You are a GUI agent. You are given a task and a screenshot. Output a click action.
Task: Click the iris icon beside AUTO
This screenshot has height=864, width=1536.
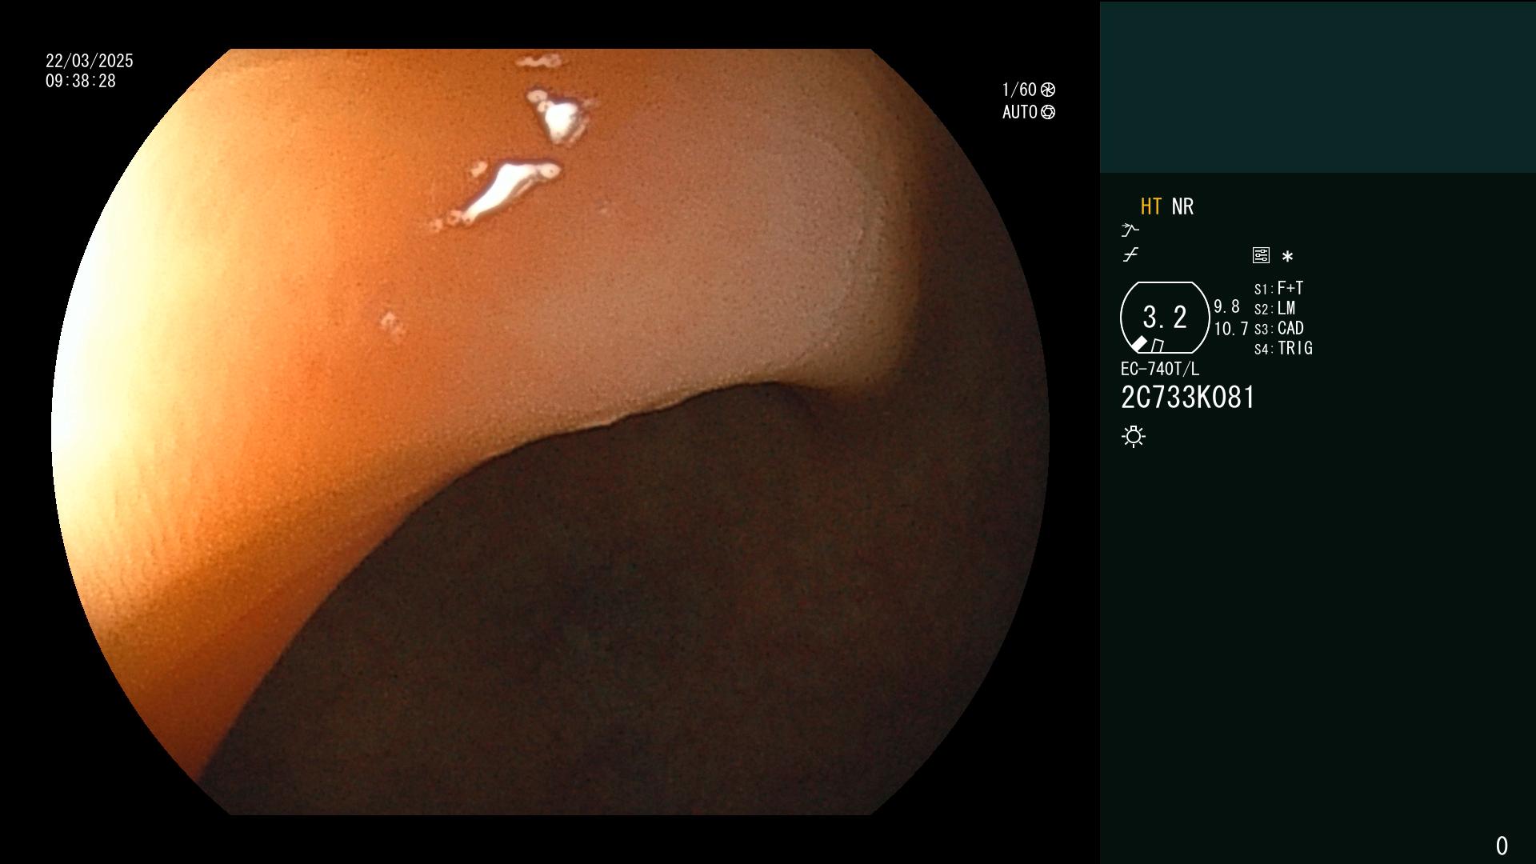point(1048,112)
